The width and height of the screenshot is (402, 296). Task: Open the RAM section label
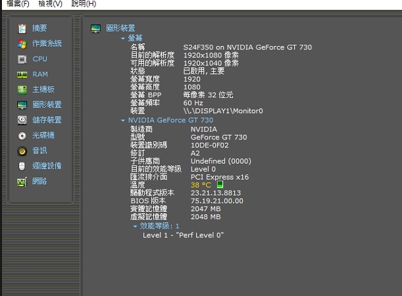40,74
